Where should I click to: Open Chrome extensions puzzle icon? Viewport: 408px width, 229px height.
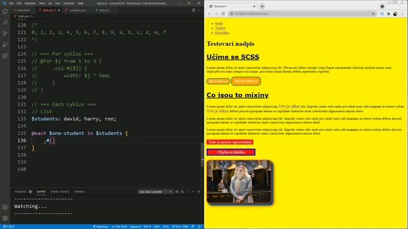[388, 14]
